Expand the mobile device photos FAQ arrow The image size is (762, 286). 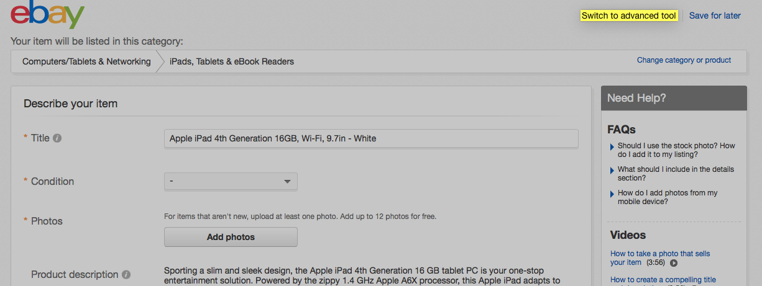click(x=612, y=194)
